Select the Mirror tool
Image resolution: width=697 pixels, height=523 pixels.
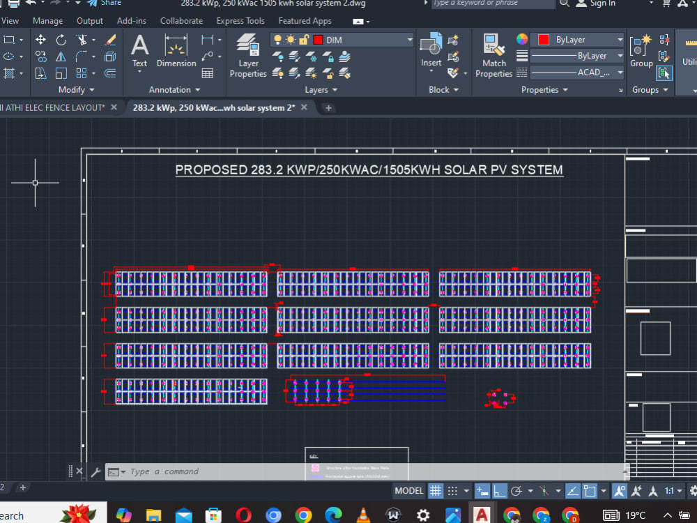(x=61, y=56)
